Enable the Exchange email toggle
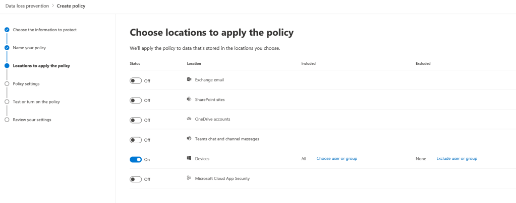 point(136,80)
